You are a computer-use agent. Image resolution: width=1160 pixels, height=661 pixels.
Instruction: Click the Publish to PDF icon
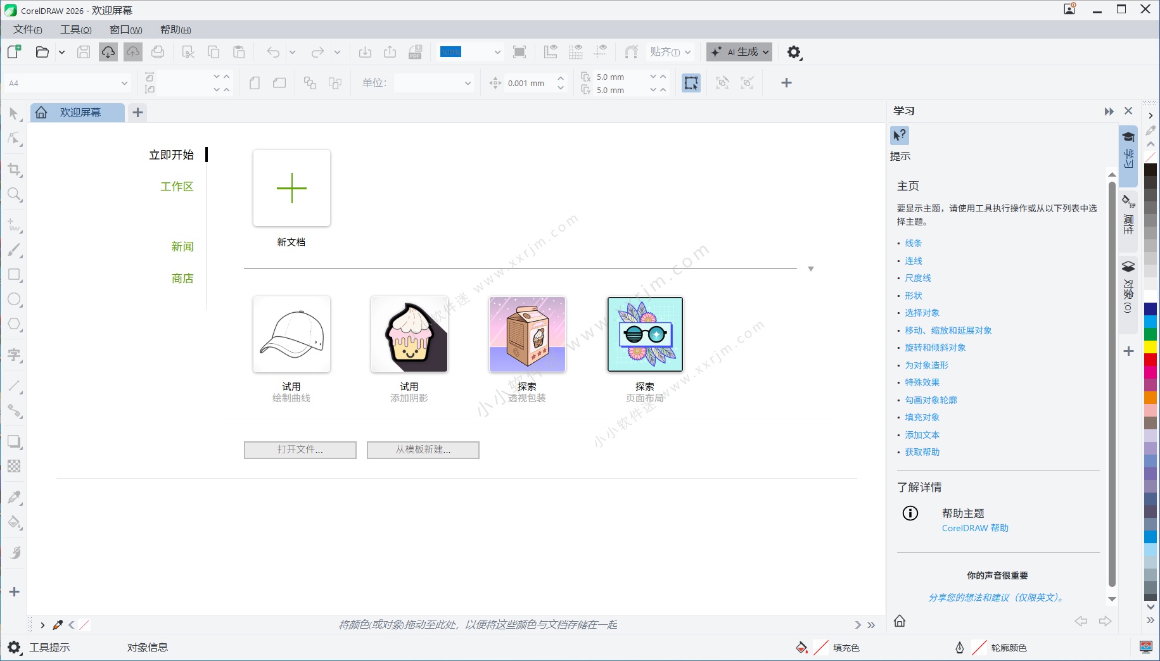(x=416, y=52)
